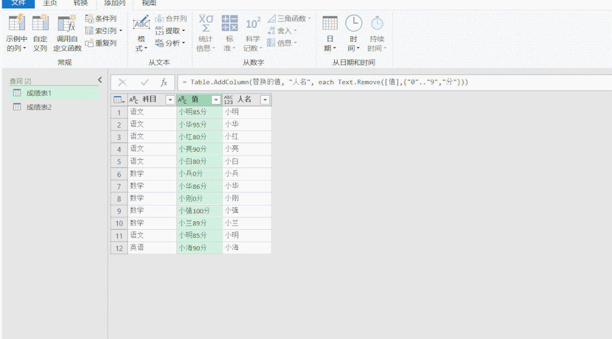The height and width of the screenshot is (339, 612).
Task: Click the cell 小兰89分
Action: (x=200, y=224)
